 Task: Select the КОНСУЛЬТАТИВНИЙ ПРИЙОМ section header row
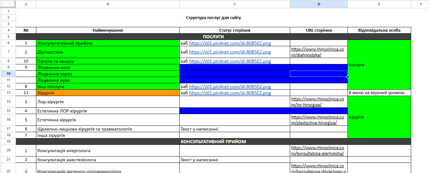pyautogui.click(x=213, y=141)
